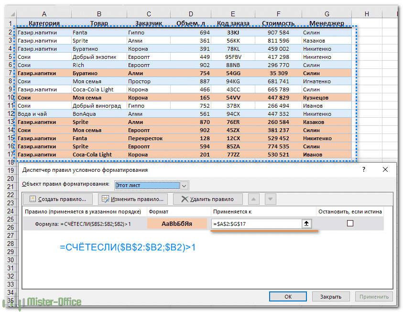Click the Delete rule button (Удалить правило)
Screen dimensions: 403x312
tap(207, 199)
